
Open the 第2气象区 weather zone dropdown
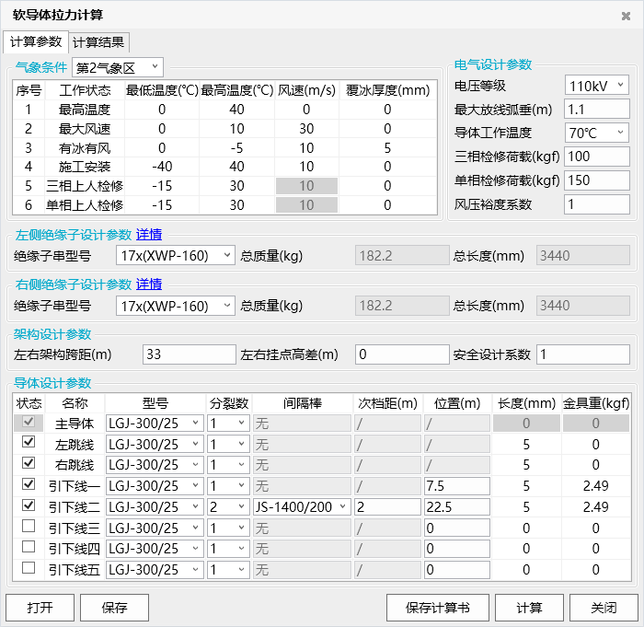pyautogui.click(x=117, y=67)
